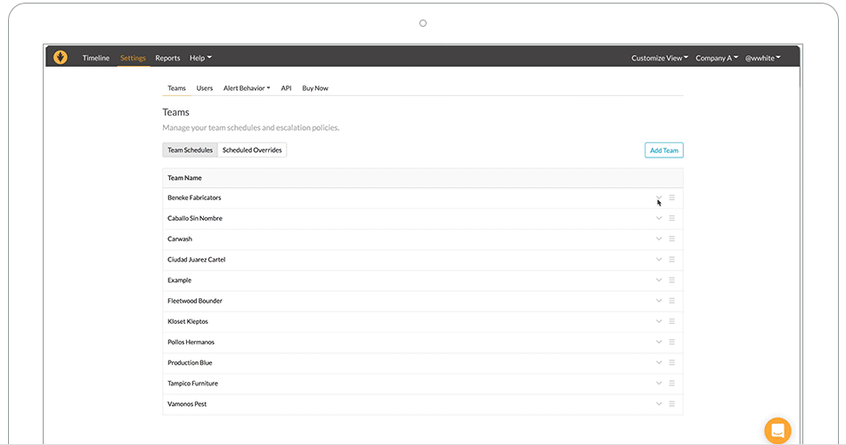The image size is (846, 445).
Task: Open the Fleetwood Bounder team entry
Action: [x=195, y=301]
